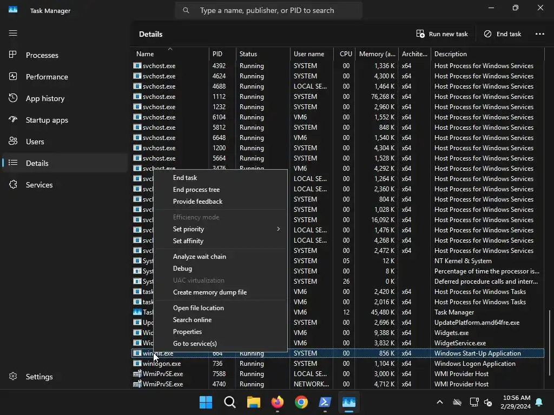This screenshot has height=415, width=554.
Task: Click the Task Manager description cell
Action: (454, 312)
